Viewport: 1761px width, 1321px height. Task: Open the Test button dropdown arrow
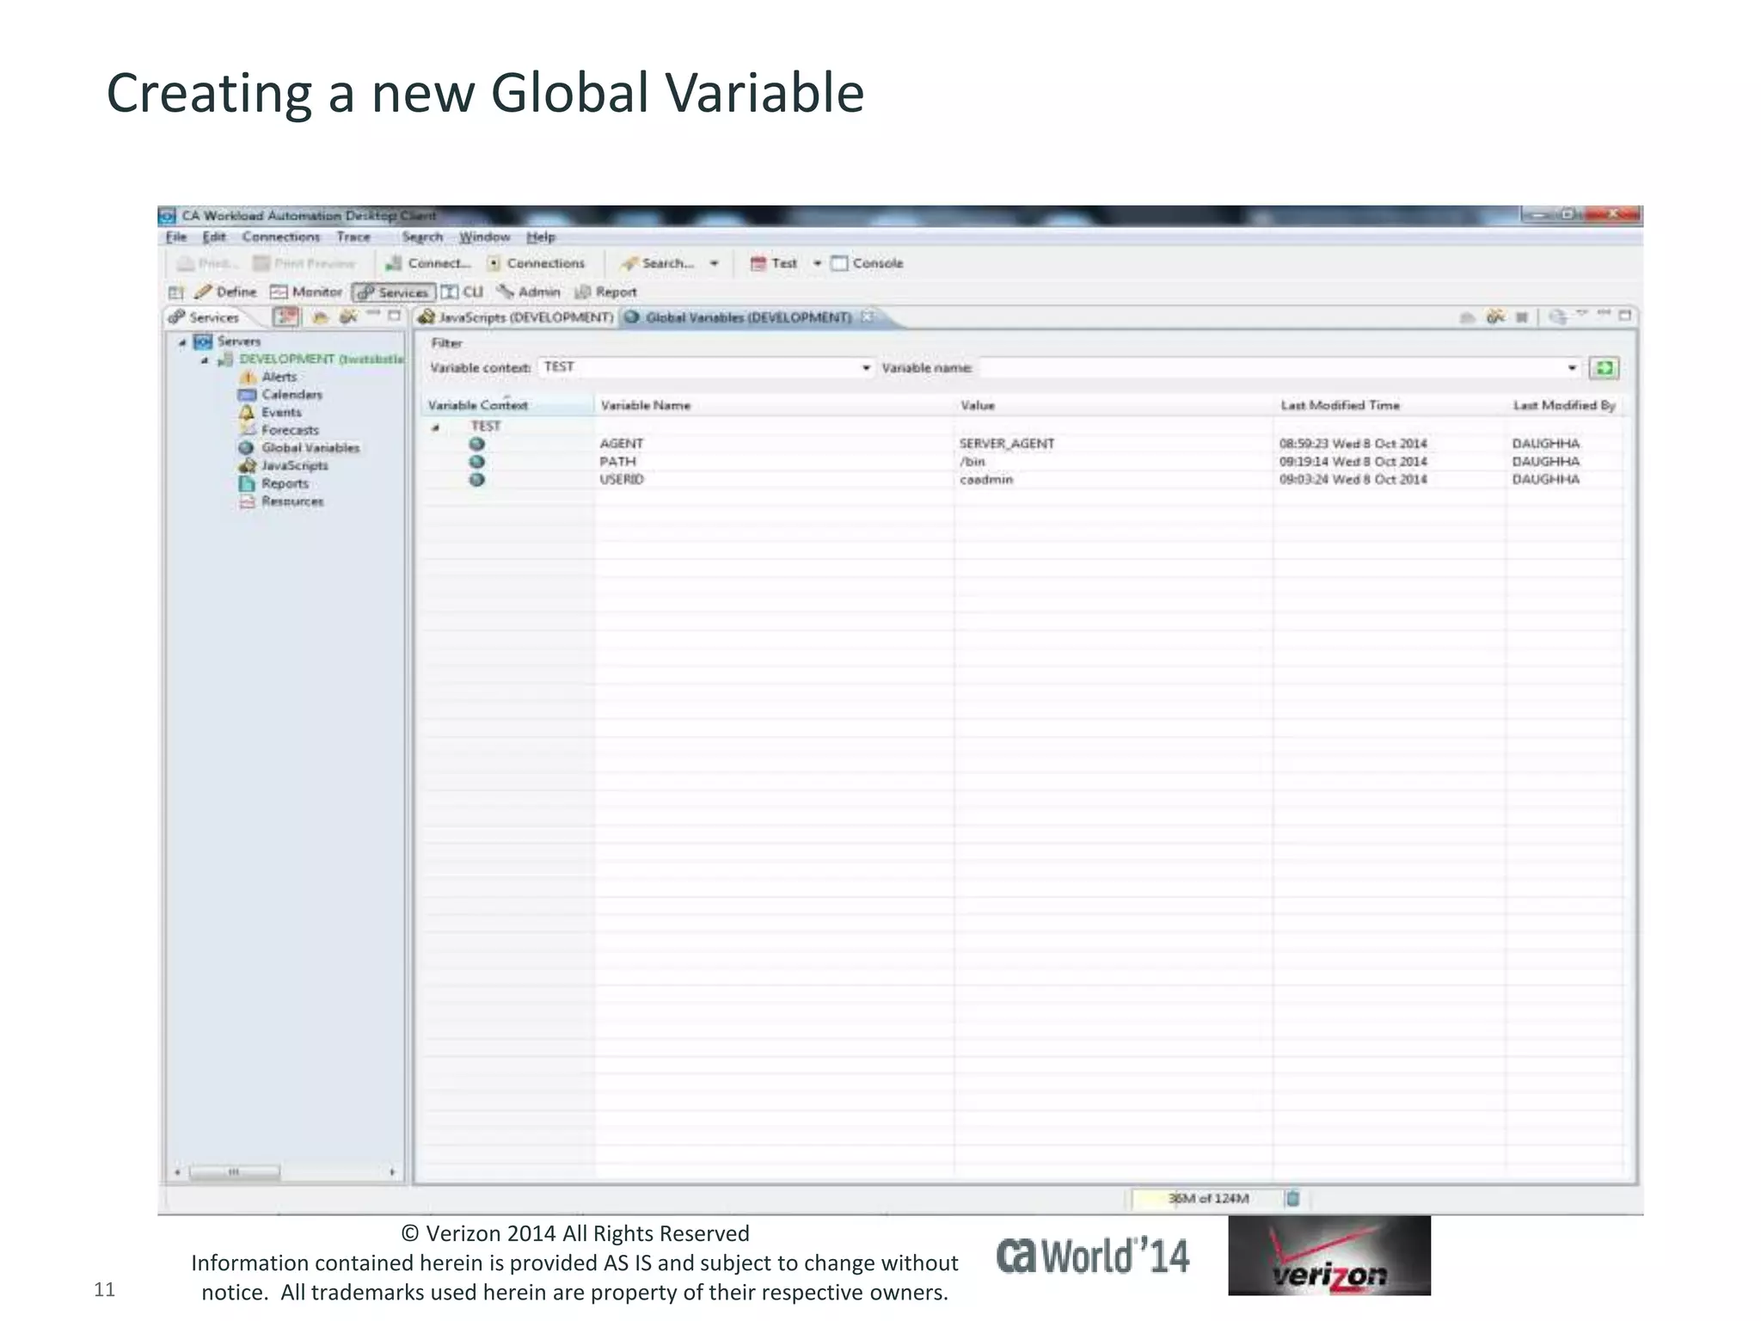817,263
